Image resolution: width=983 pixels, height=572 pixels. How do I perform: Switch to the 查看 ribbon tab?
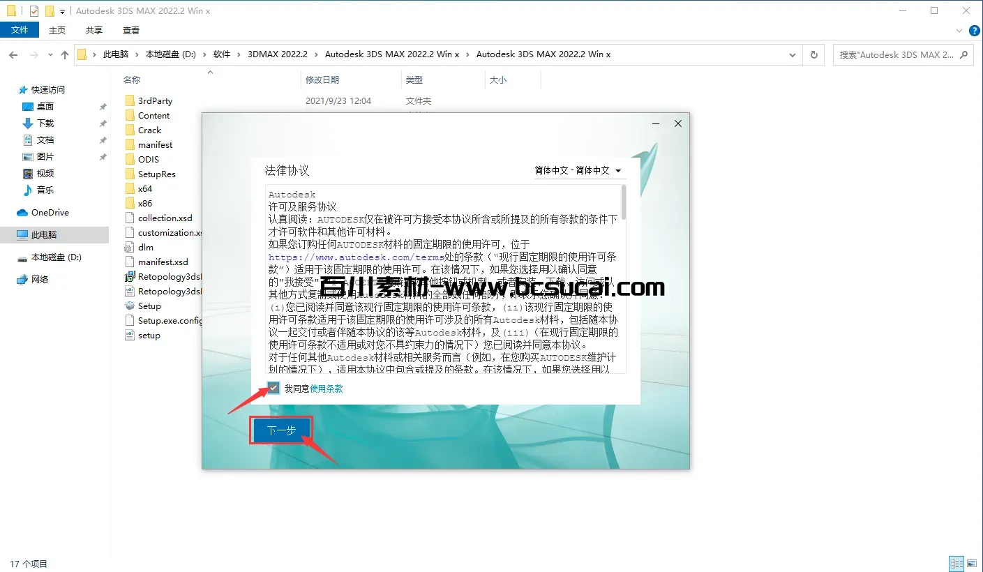pyautogui.click(x=130, y=30)
